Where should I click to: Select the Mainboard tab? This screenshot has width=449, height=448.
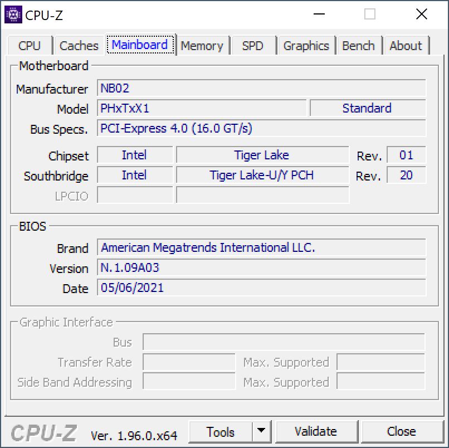pyautogui.click(x=140, y=45)
